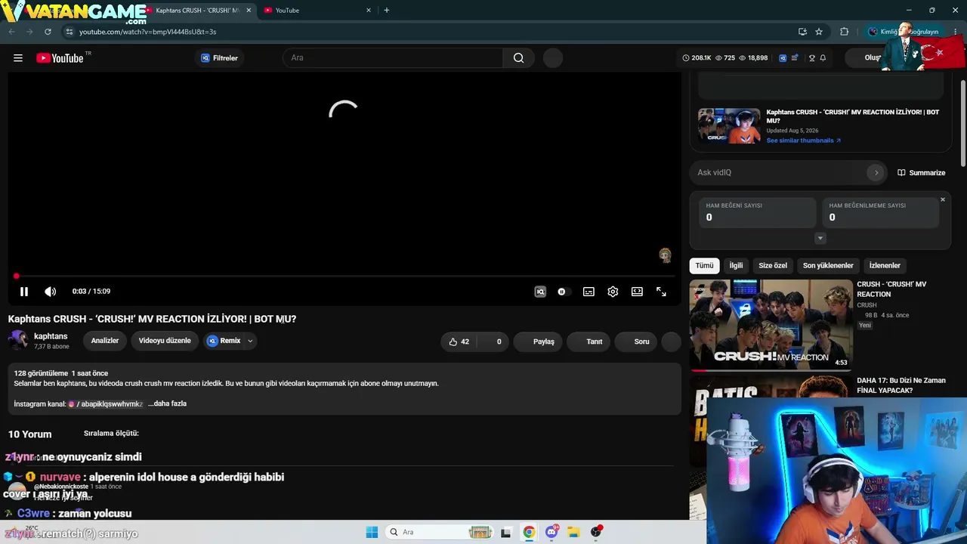Close the ham beğeni stats panel
Image resolution: width=967 pixels, height=544 pixels.
point(943,199)
